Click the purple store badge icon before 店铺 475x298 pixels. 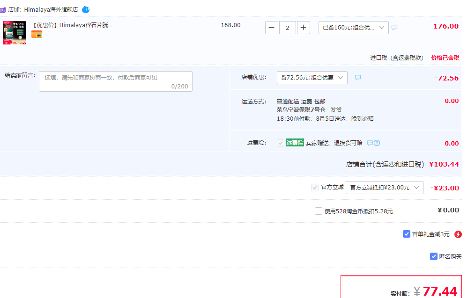coord(3,10)
